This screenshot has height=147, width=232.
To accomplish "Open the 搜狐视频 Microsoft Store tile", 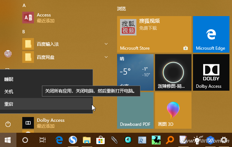I will tap(154, 34).
